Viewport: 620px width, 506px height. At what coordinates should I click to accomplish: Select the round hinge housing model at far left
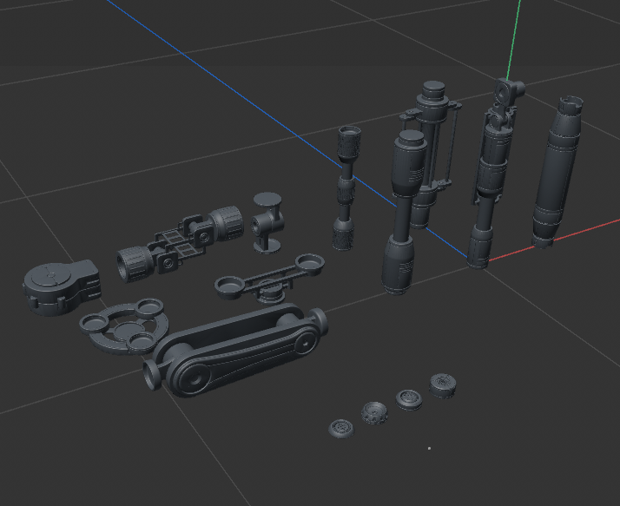click(x=60, y=287)
